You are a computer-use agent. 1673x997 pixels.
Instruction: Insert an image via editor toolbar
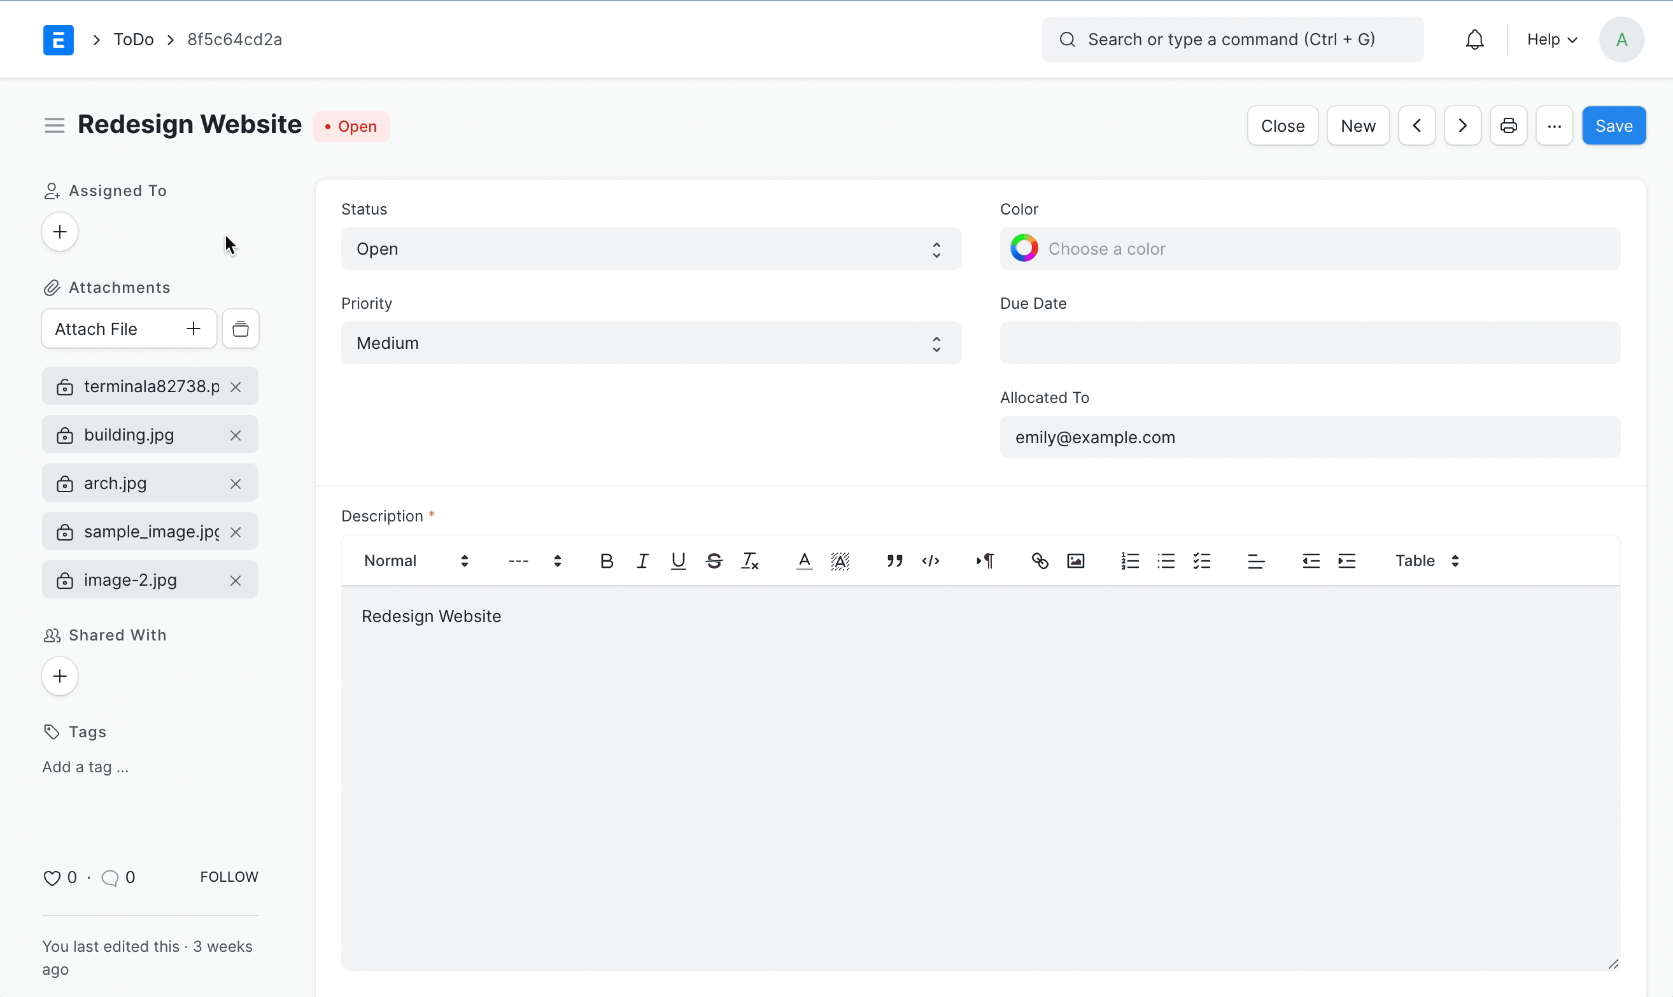point(1075,561)
